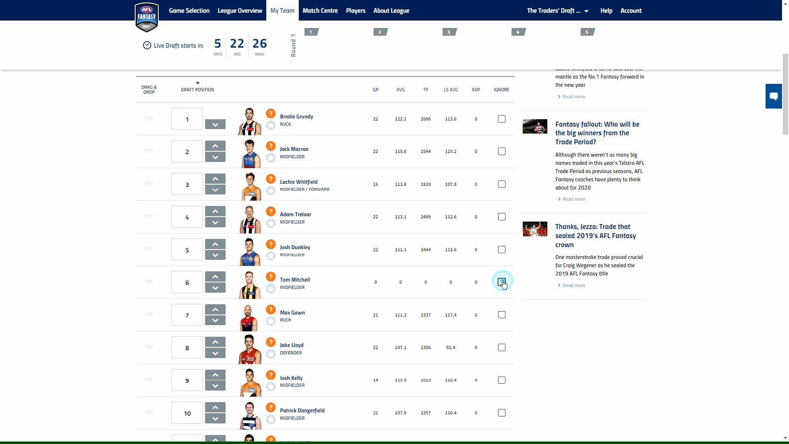Sort players by the AVG column
Image resolution: width=789 pixels, height=444 pixels.
pos(400,90)
